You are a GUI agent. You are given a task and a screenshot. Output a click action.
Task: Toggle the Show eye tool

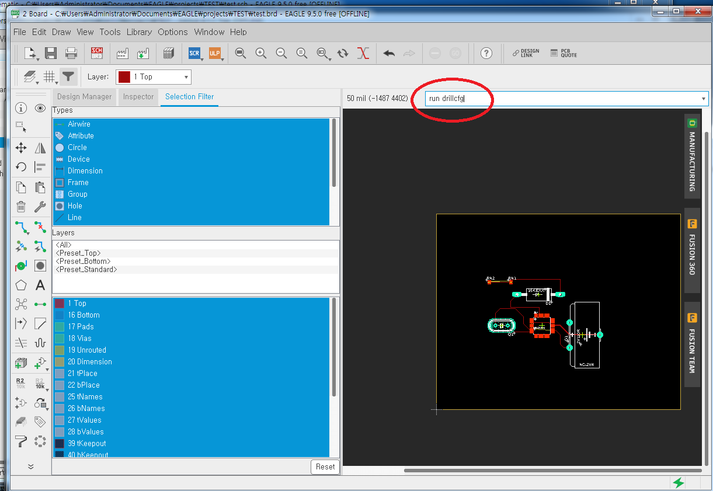click(40, 108)
